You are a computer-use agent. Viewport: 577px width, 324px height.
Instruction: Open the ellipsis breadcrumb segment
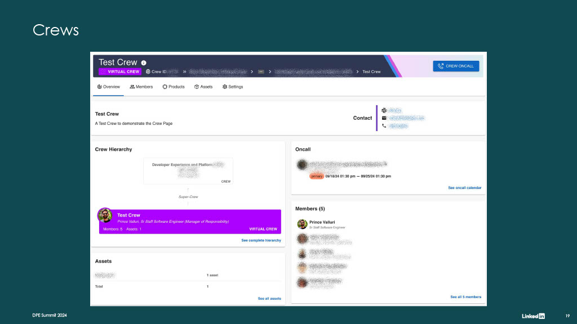pyautogui.click(x=261, y=71)
